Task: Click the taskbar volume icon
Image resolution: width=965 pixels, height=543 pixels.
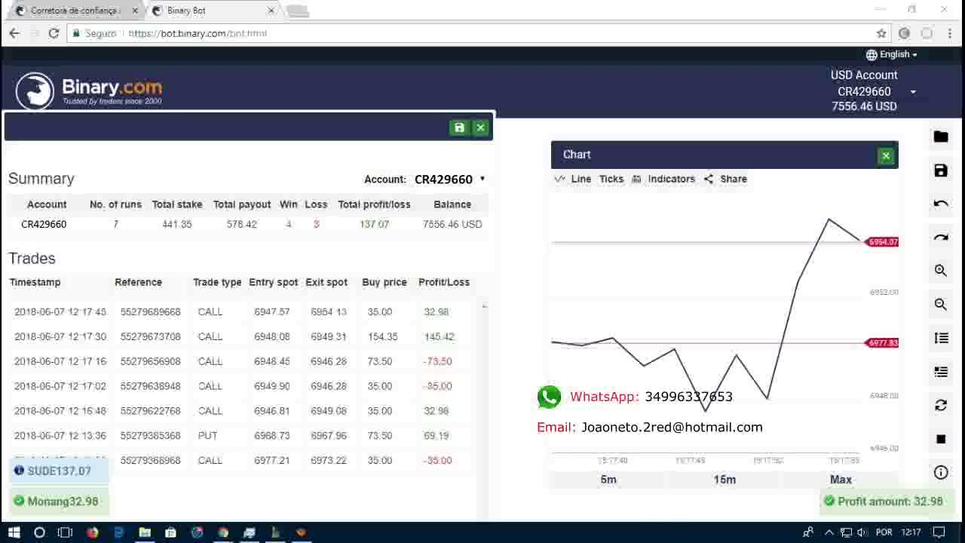Action: pyautogui.click(x=862, y=532)
